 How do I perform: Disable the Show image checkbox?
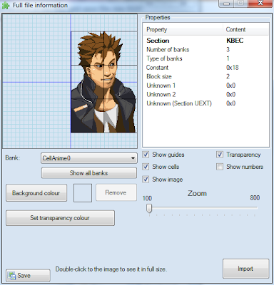pos(146,179)
